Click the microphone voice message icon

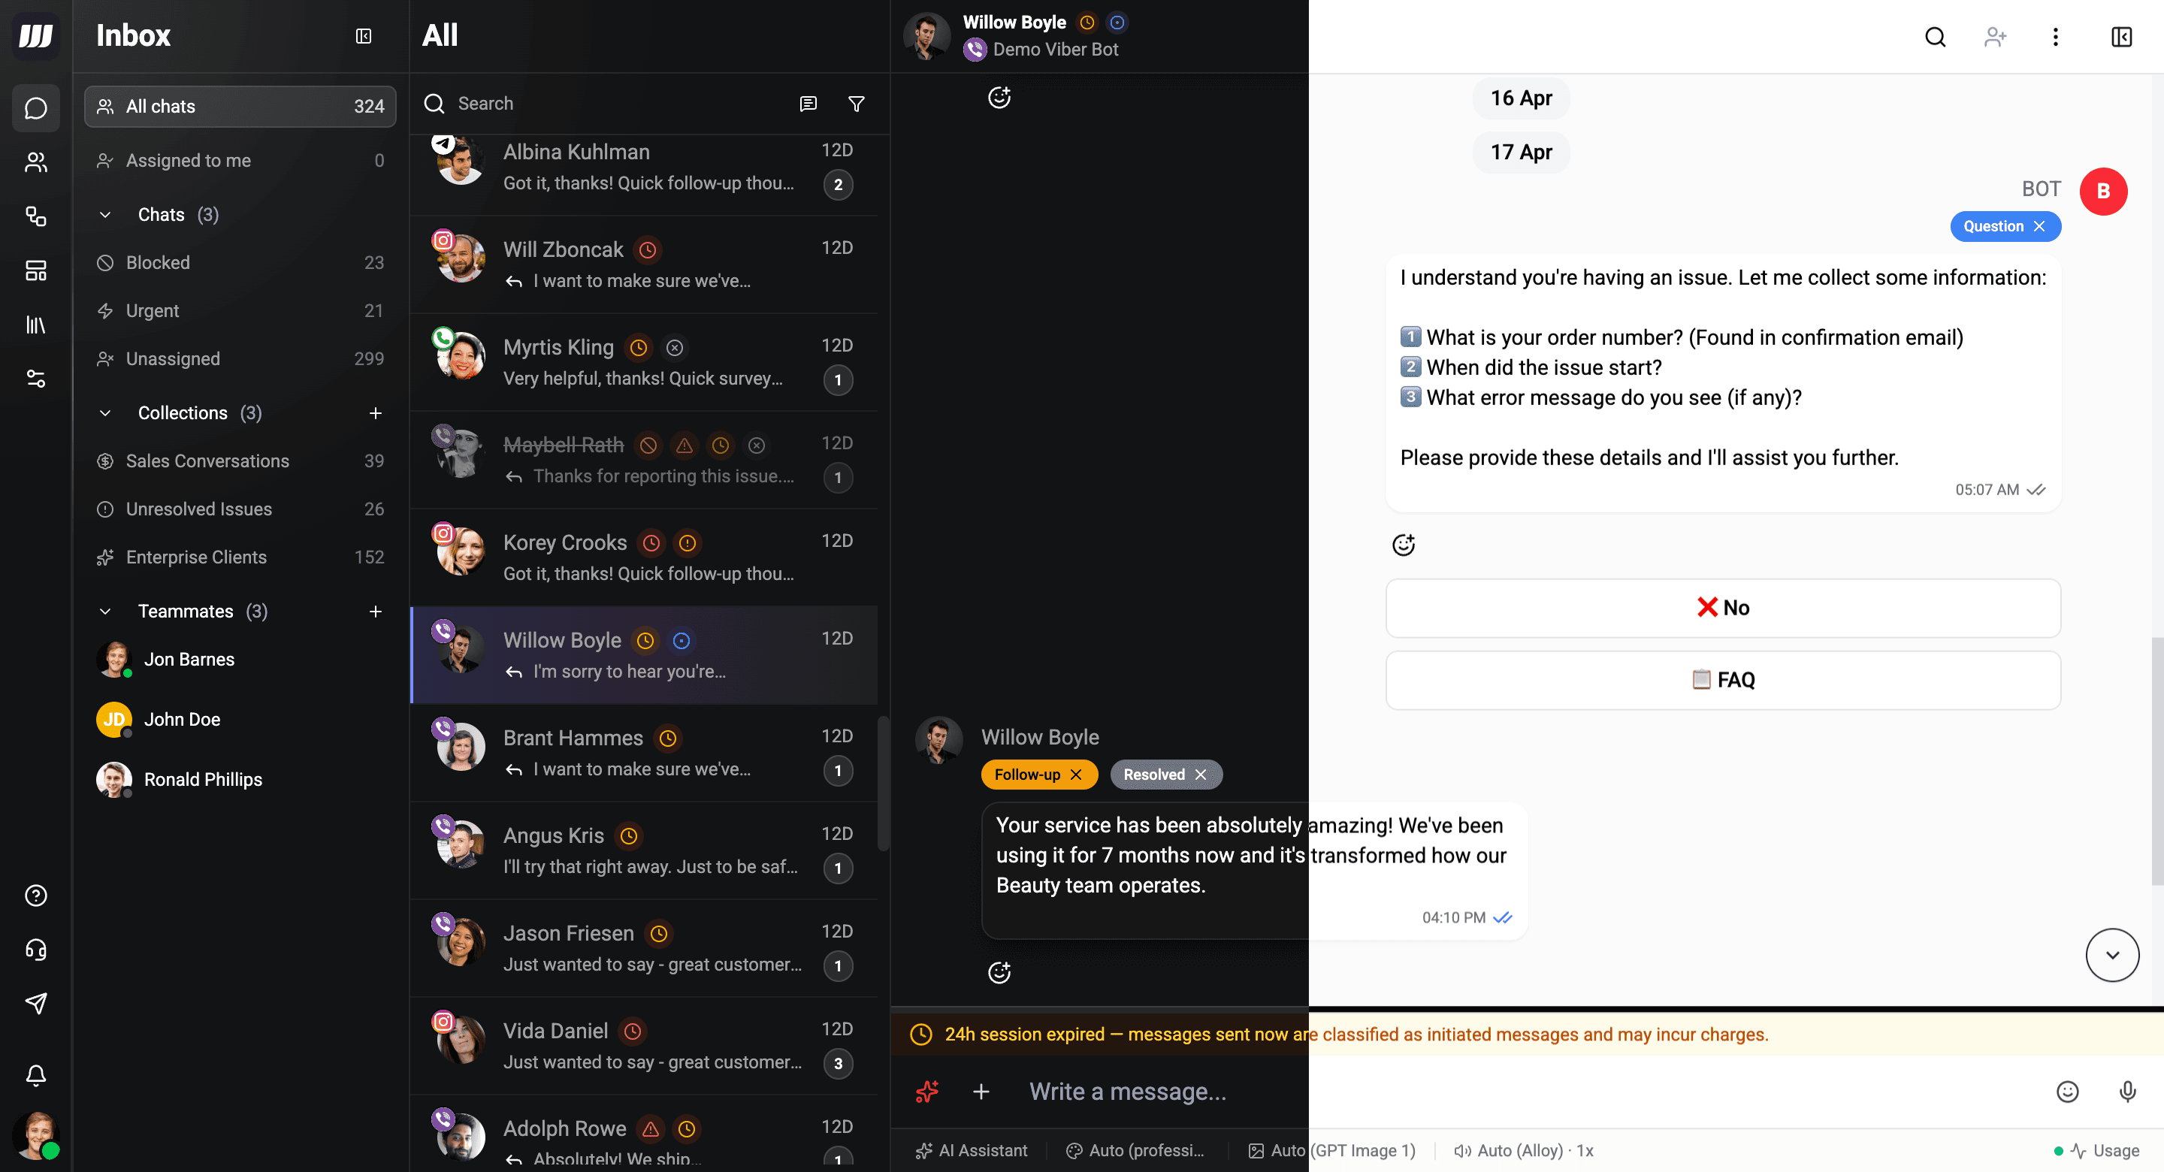2127,1092
